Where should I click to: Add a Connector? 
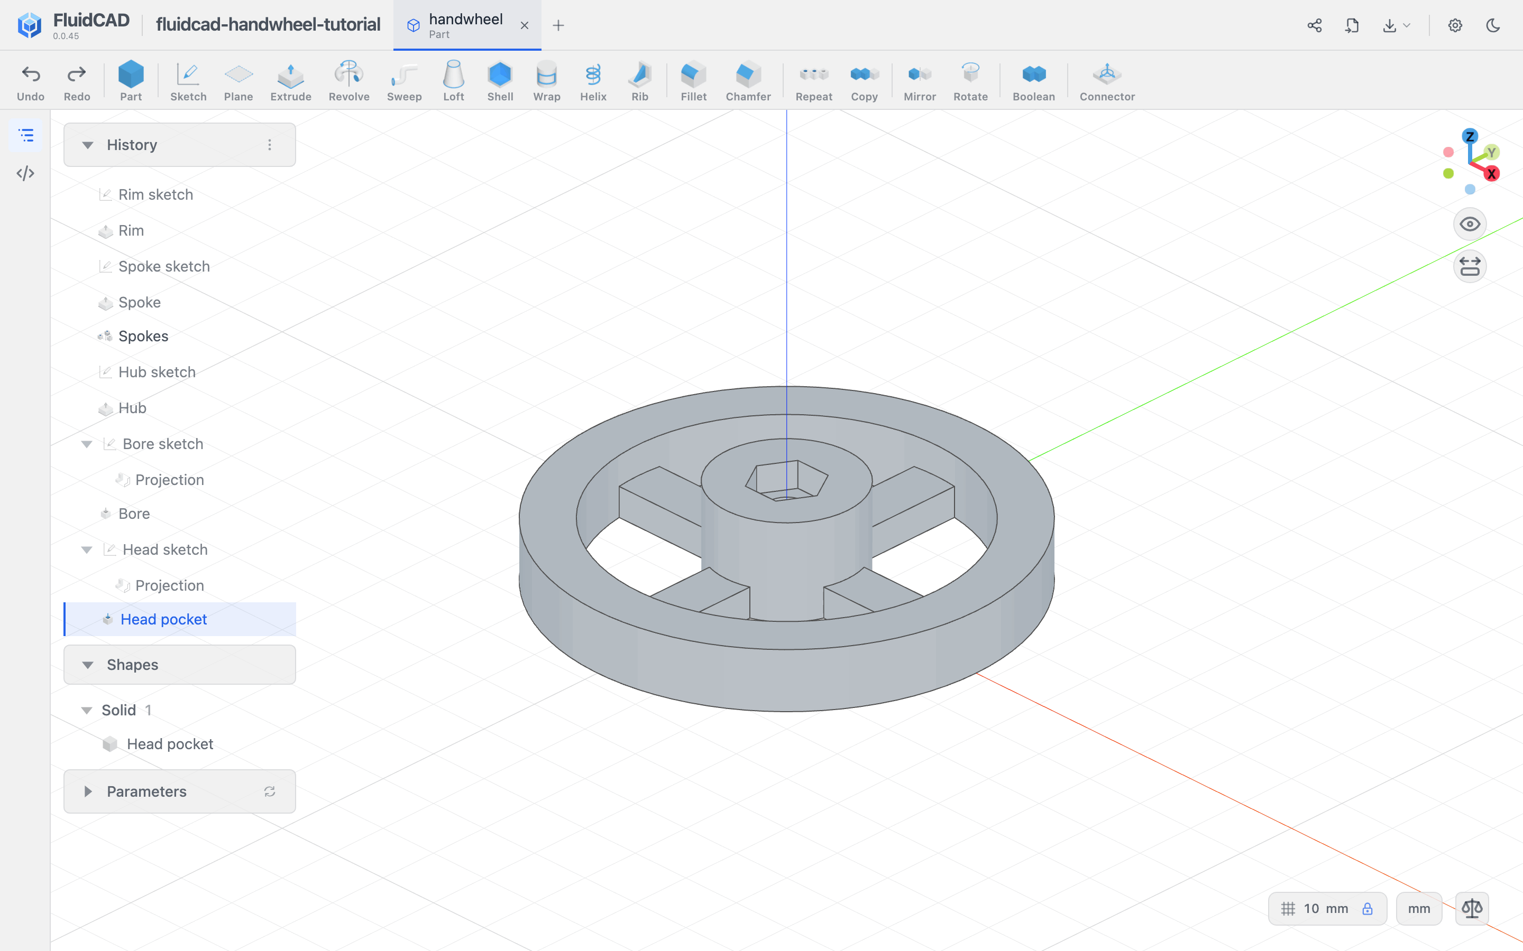(x=1107, y=81)
